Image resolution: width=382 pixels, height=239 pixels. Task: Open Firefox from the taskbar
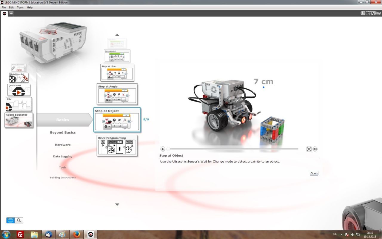click(77, 235)
